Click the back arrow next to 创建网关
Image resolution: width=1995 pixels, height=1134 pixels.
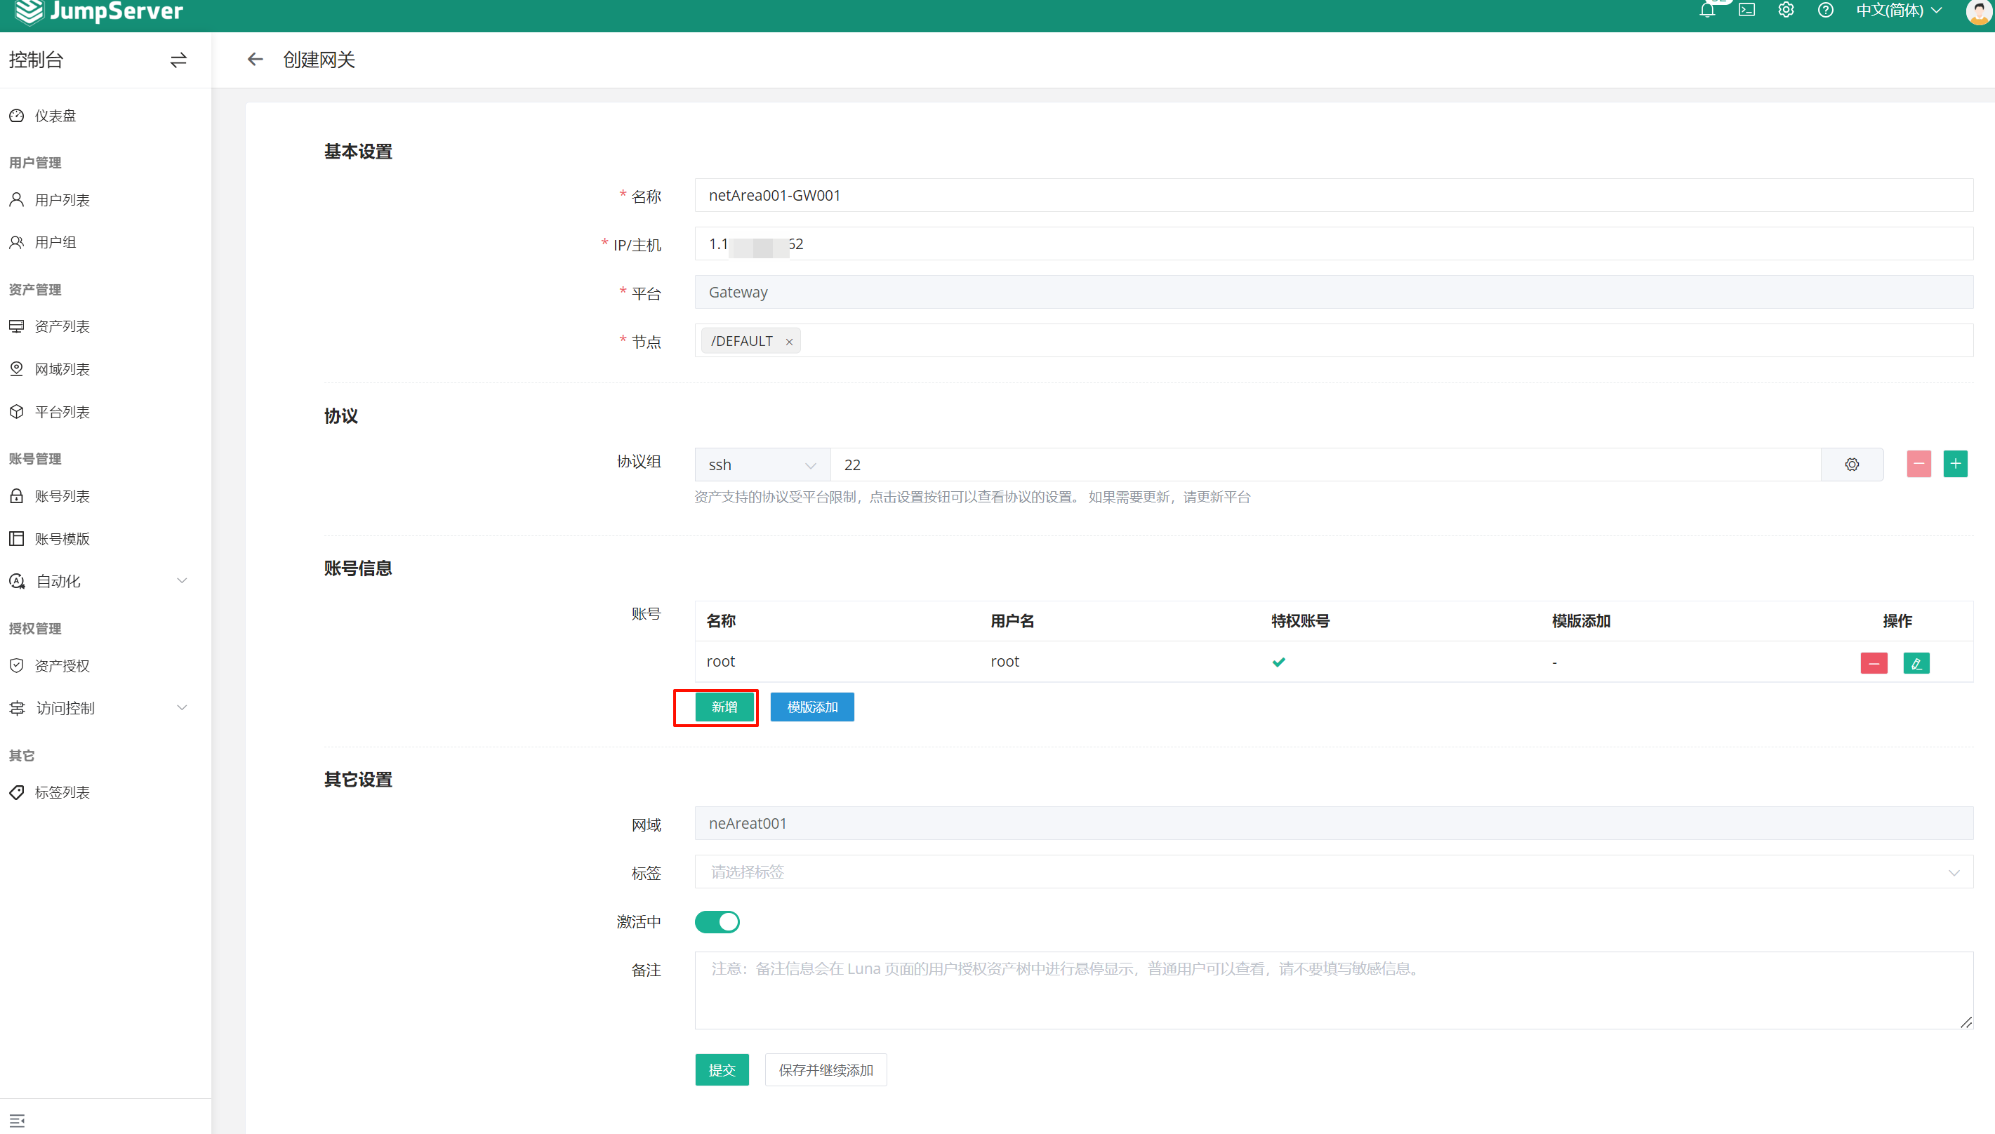[x=255, y=59]
